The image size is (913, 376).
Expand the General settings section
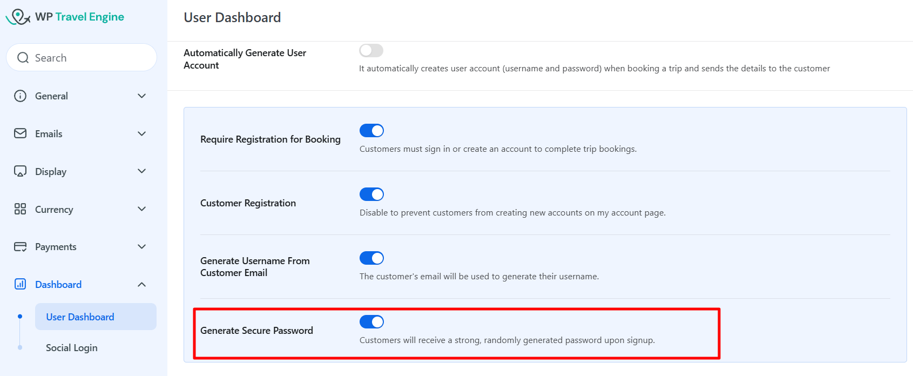[141, 96]
